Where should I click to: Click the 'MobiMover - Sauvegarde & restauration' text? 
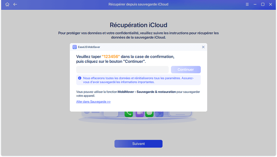[147, 92]
